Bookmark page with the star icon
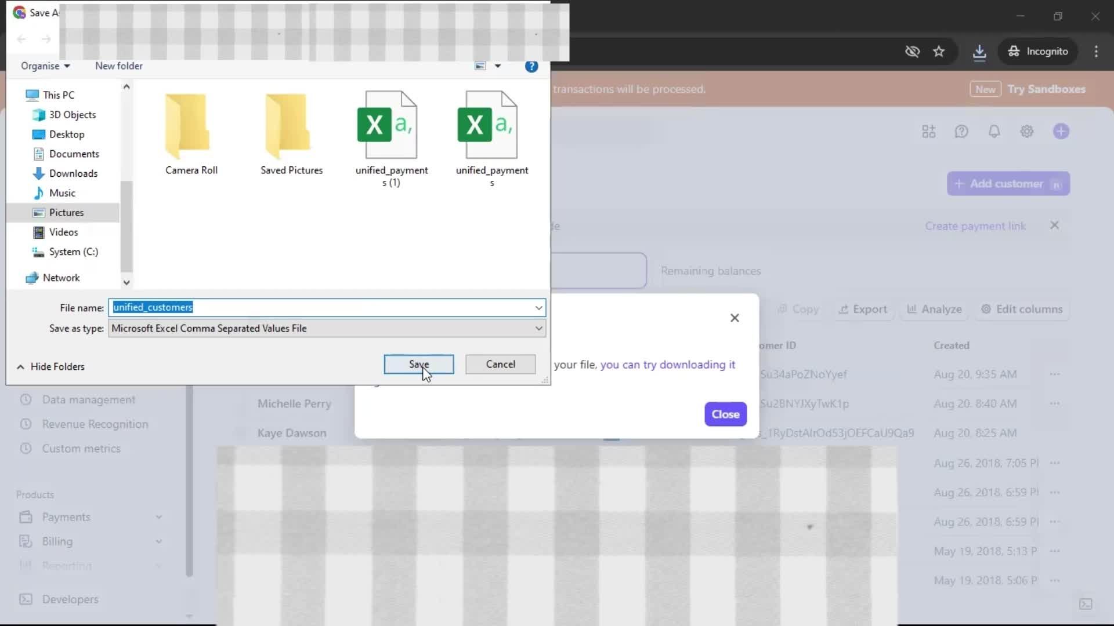 [x=939, y=52]
